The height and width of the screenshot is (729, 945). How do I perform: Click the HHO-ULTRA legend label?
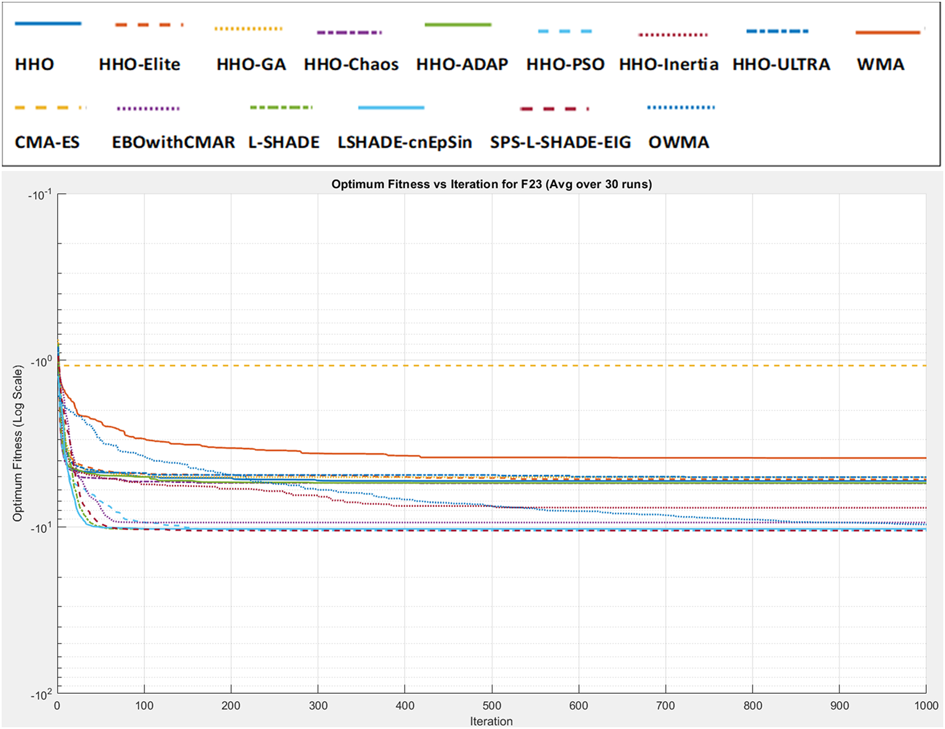[781, 65]
